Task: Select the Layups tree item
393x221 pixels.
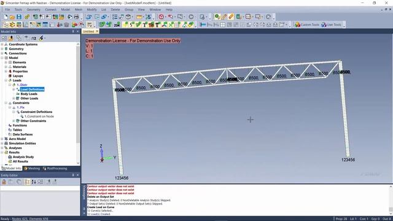Action: [x=18, y=76]
